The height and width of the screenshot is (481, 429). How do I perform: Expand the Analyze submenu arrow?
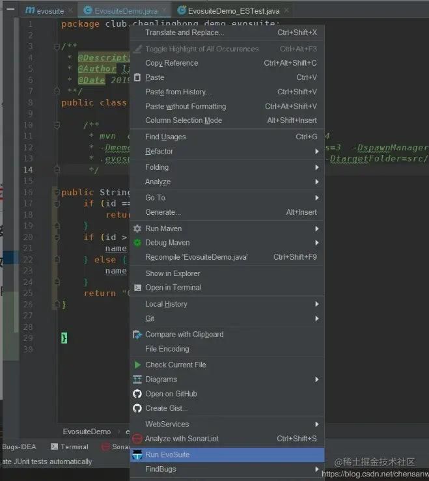(316, 182)
